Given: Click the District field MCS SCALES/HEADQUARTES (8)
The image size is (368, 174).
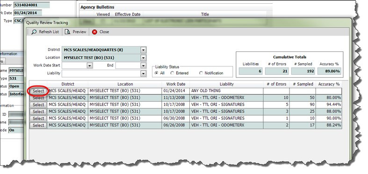Looking at the screenshot, I should [x=101, y=50].
